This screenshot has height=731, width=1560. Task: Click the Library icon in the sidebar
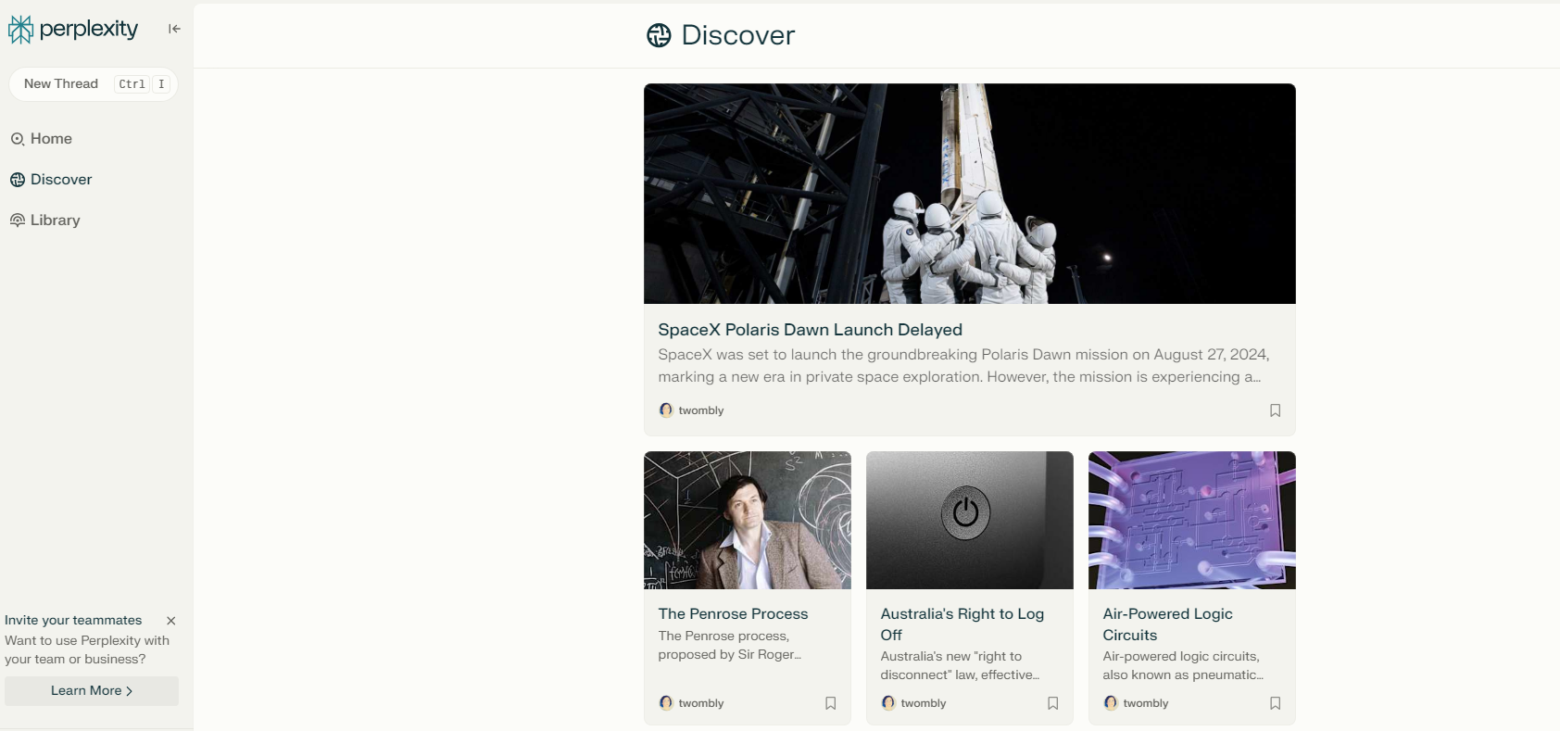coord(18,221)
